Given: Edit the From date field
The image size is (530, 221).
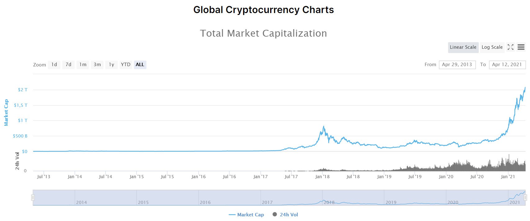Looking at the screenshot, I should pyautogui.click(x=457, y=65).
